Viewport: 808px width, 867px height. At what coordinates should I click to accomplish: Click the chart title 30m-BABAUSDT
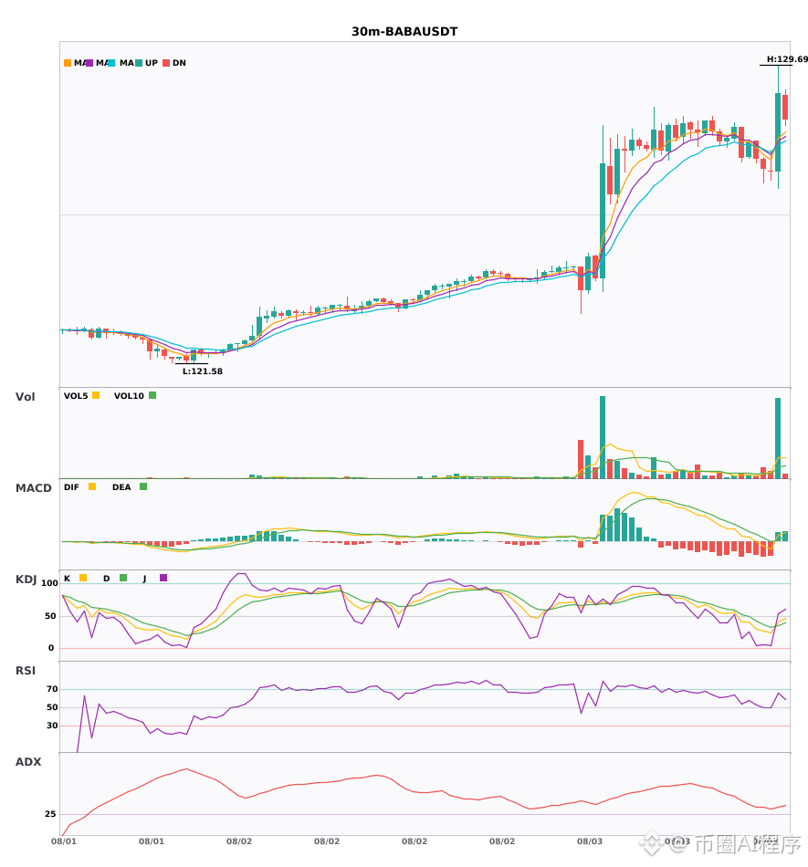(404, 32)
